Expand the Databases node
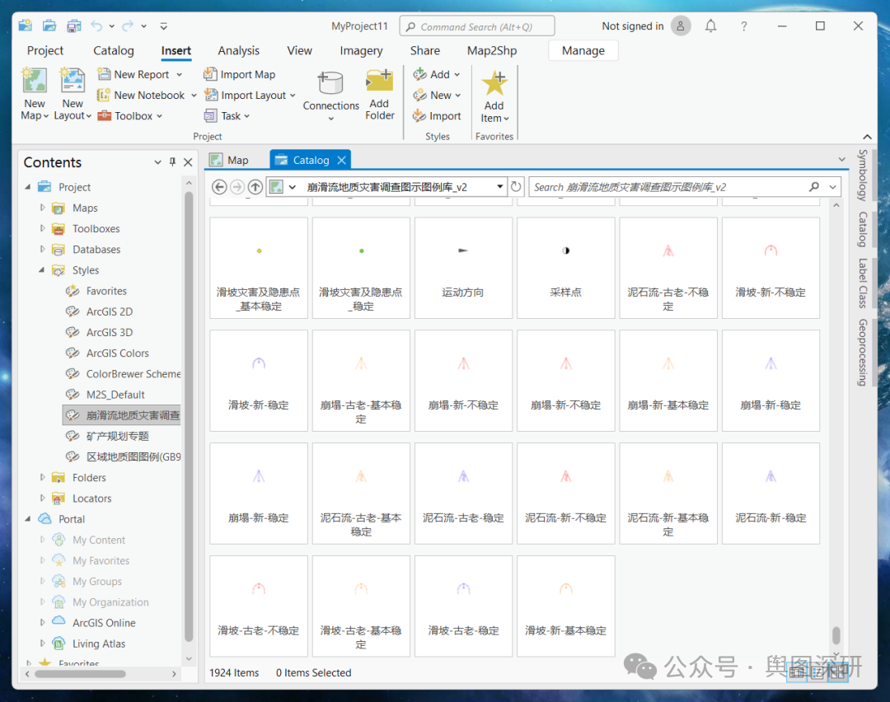 pyautogui.click(x=42, y=249)
